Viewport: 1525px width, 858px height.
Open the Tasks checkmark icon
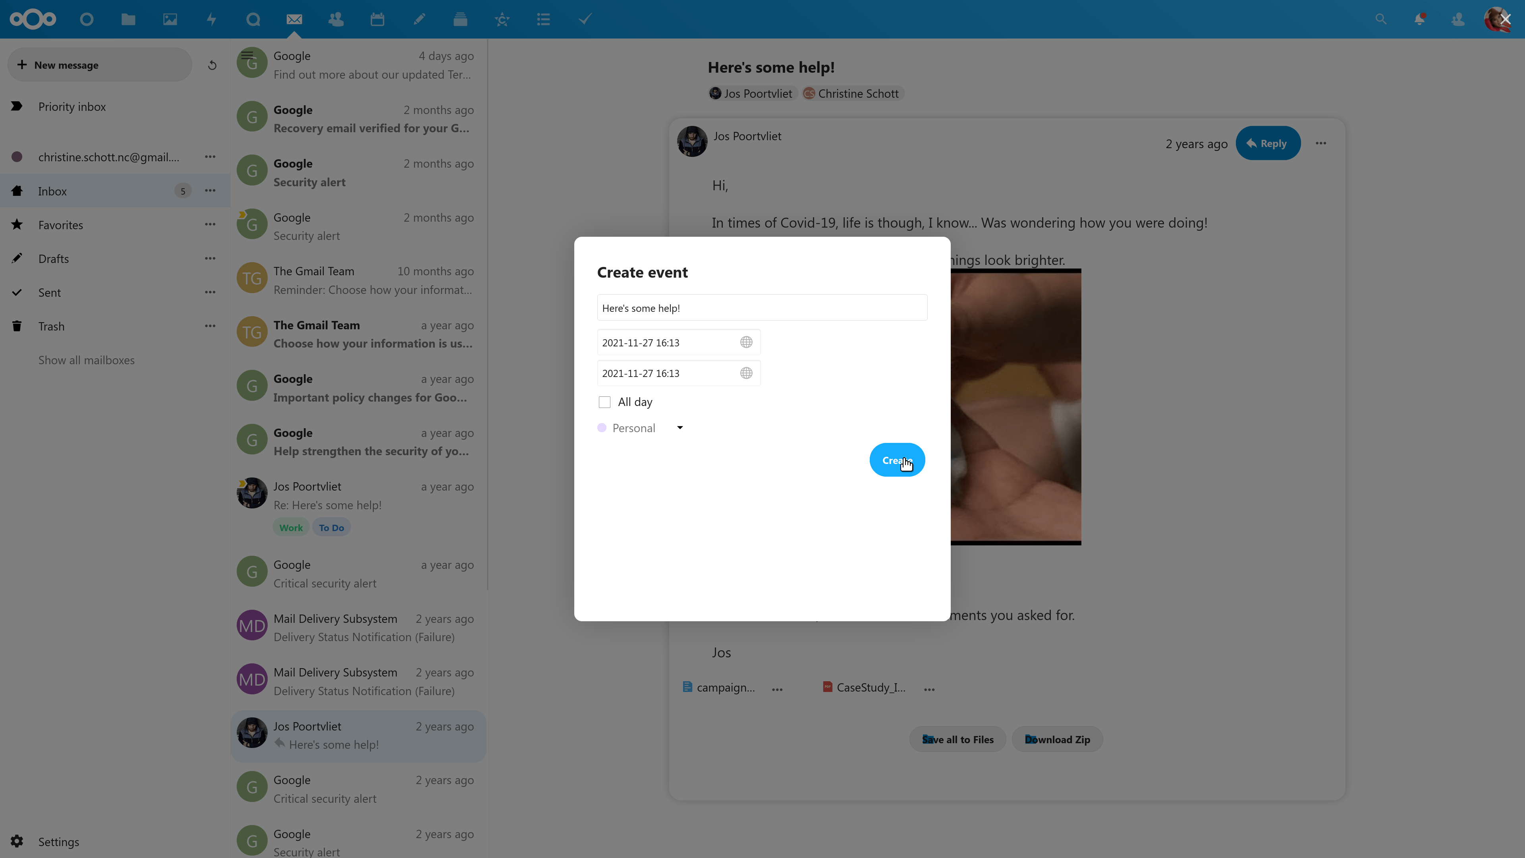coord(585,19)
